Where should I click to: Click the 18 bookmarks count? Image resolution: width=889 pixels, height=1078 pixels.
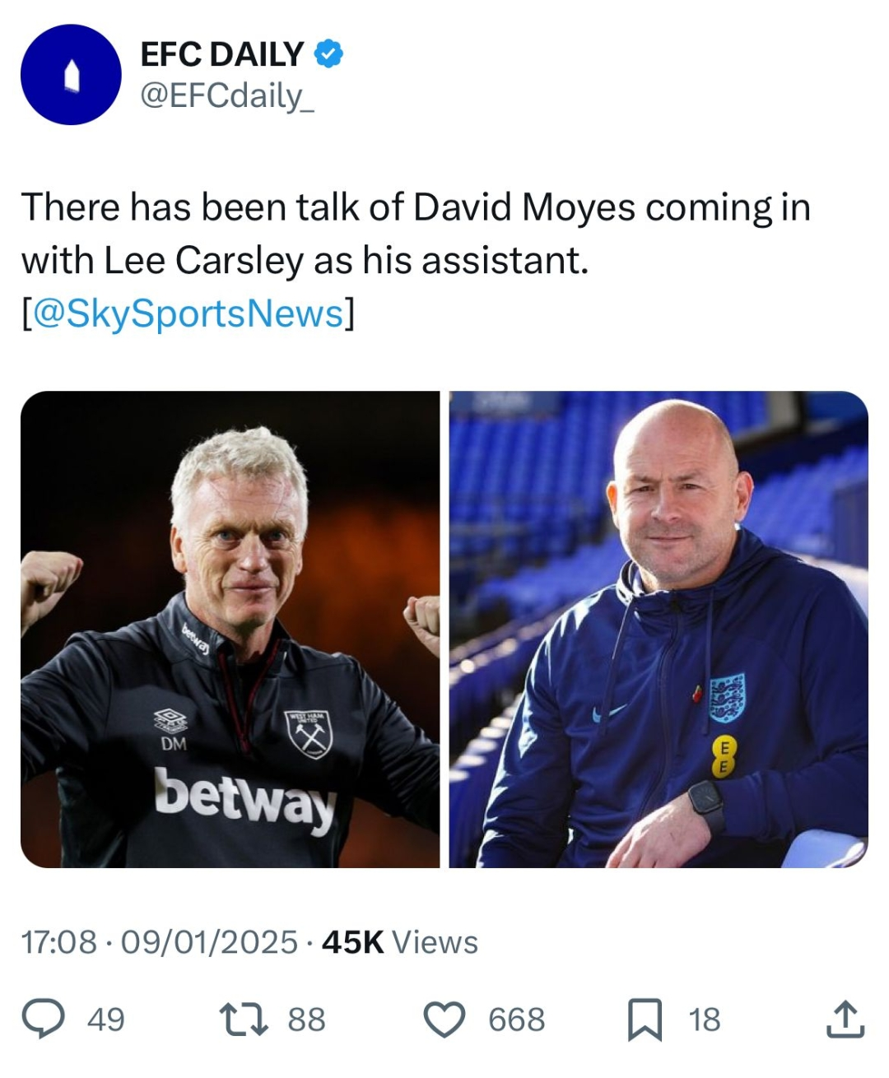704,1020
